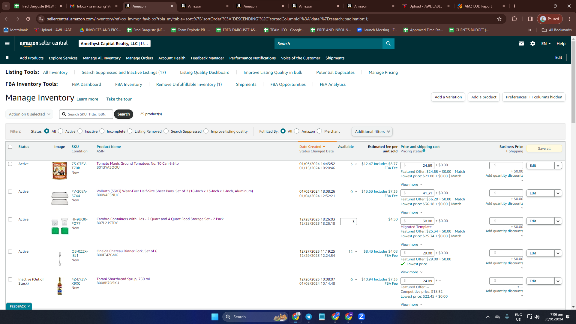Expand View more for Tomato Magic pricing
The image size is (576, 324).
412,184
